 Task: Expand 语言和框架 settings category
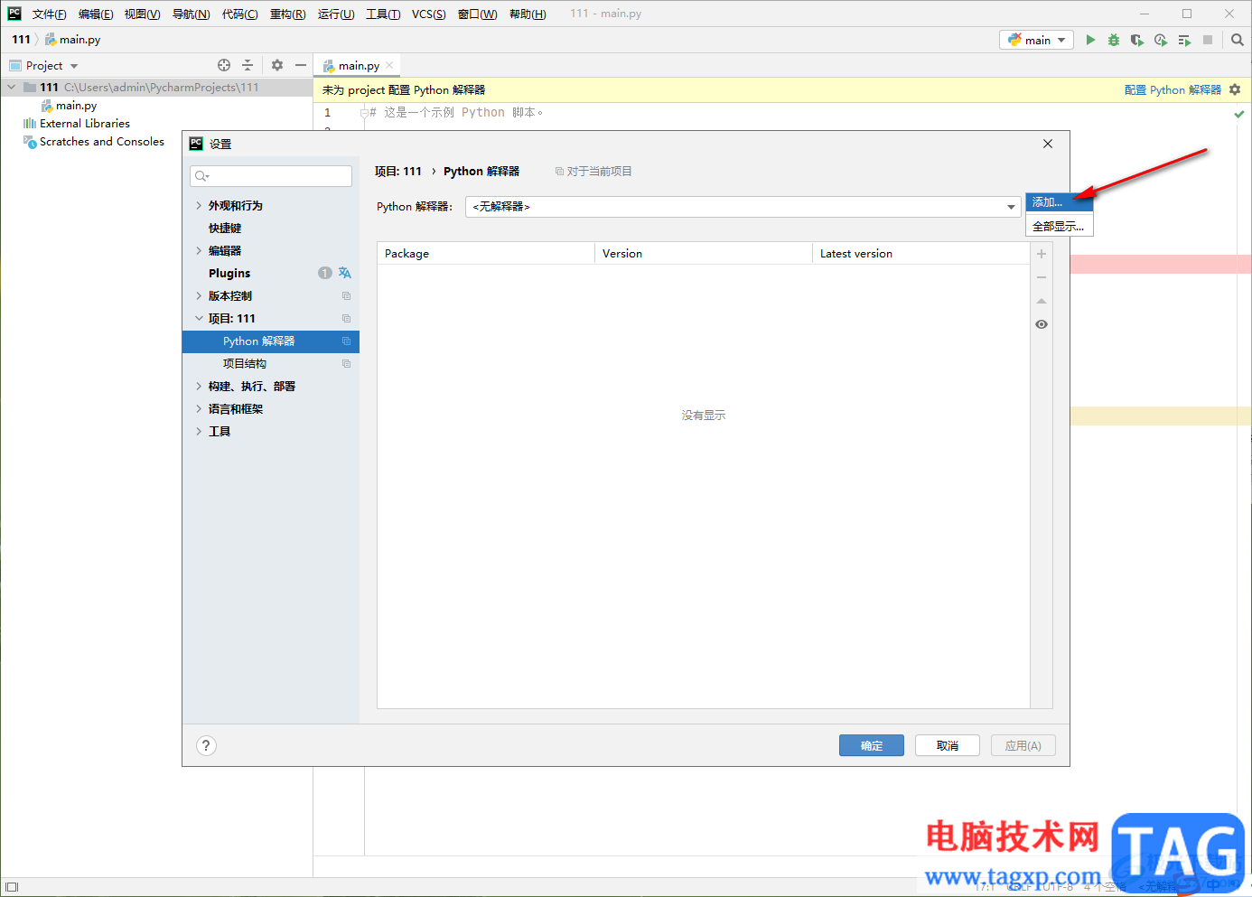[x=199, y=409]
